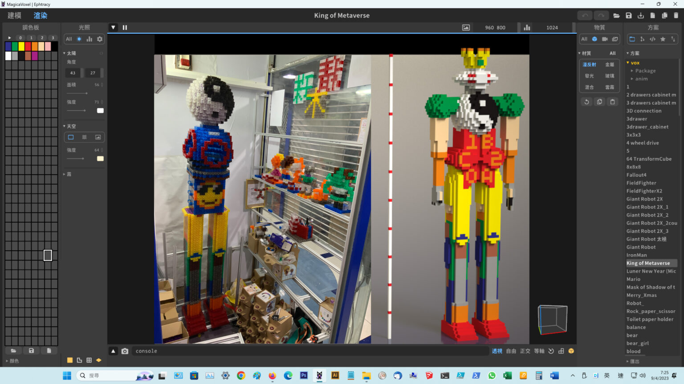Switch to the 建模 (Model) tab
684x384 pixels.
click(x=14, y=16)
